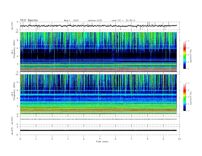The width and height of the screenshot is (202, 156).
Task: Click the "VLF Spectra" title text
Action: (x=29, y=20)
